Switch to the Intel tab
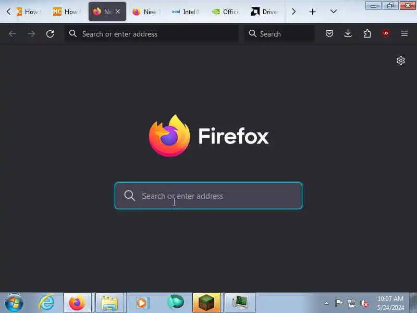 [x=186, y=11]
